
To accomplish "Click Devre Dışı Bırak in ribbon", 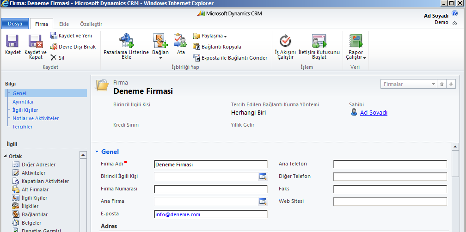I will 73,47.
